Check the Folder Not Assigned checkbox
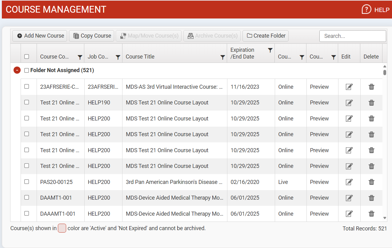This screenshot has height=248, width=392. point(27,71)
